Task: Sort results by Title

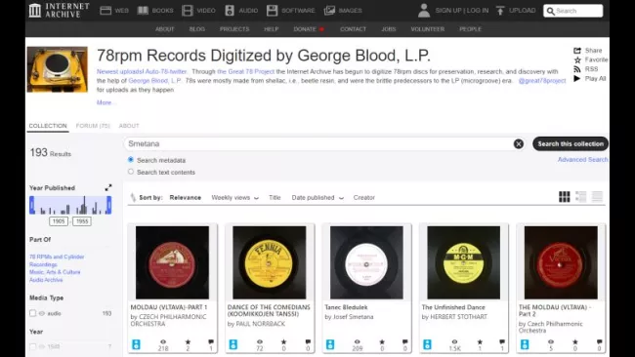Action: 275,198
